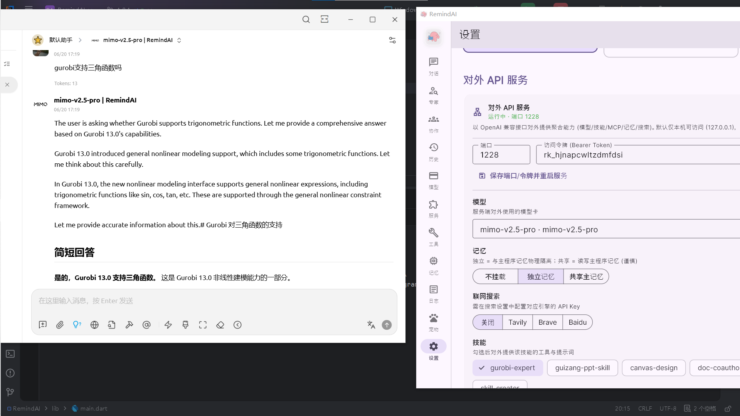Open the problems warning icon in IDE
740x416 pixels.
pyautogui.click(x=10, y=373)
